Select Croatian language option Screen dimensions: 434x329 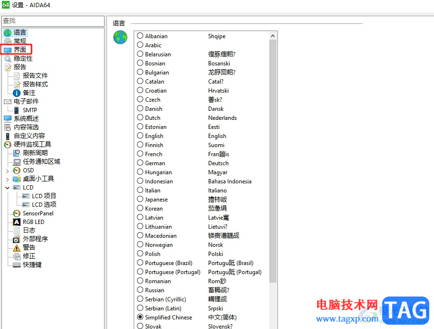click(x=140, y=90)
